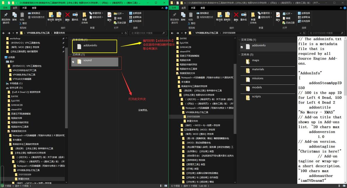Click 固定到快速访问 pin icon in left window
The width and height of the screenshot is (347, 188).
[x=6, y=15]
